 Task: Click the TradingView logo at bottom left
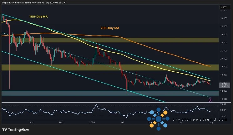[15, 130]
